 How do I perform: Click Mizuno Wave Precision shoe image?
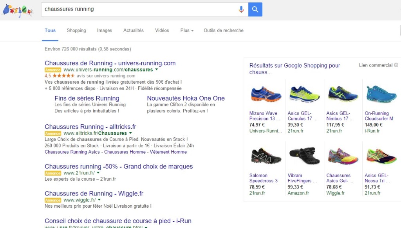266,94
